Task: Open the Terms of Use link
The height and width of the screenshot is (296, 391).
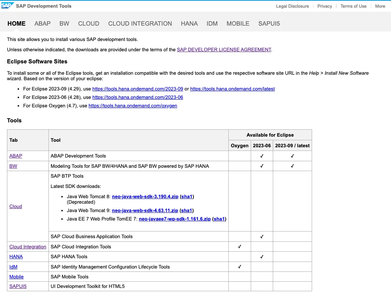Action: tap(353, 6)
